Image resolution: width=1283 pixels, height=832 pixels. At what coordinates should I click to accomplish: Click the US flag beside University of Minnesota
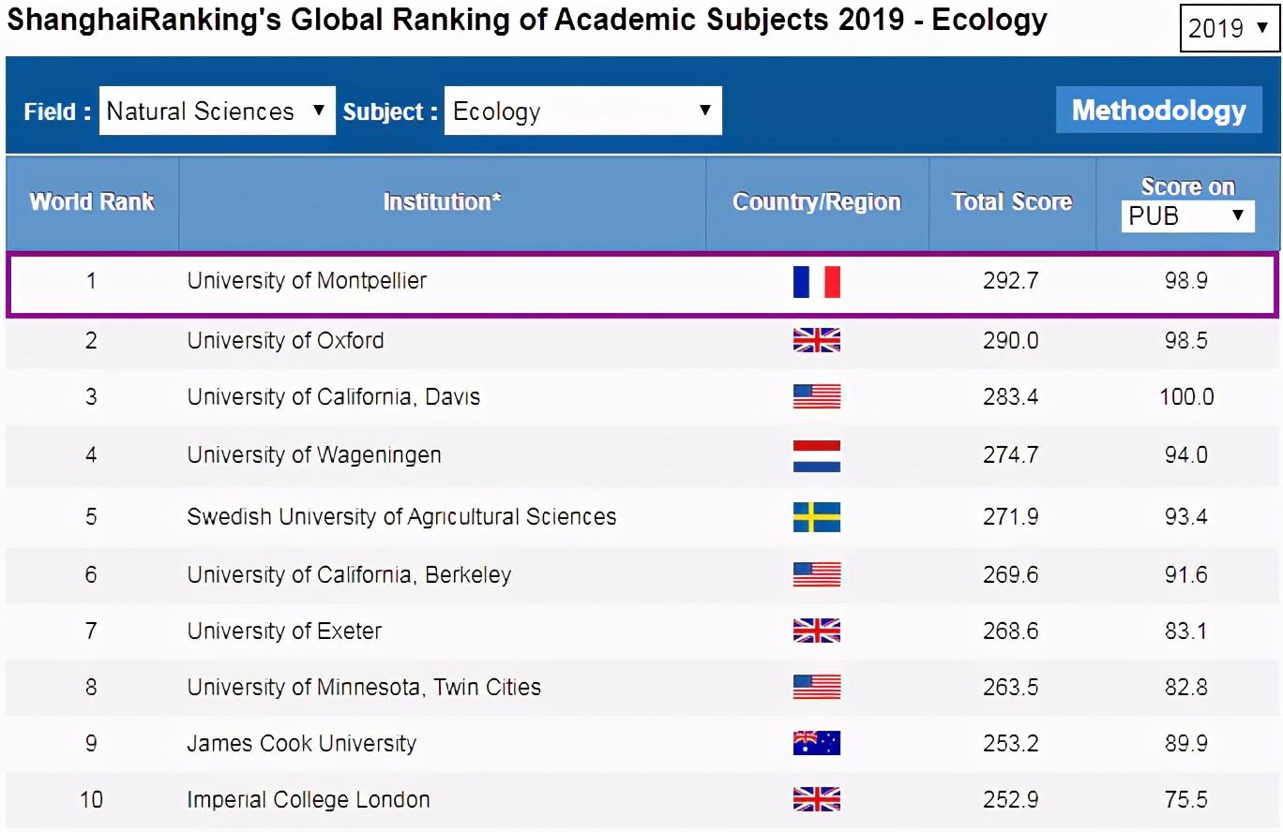pos(817,687)
